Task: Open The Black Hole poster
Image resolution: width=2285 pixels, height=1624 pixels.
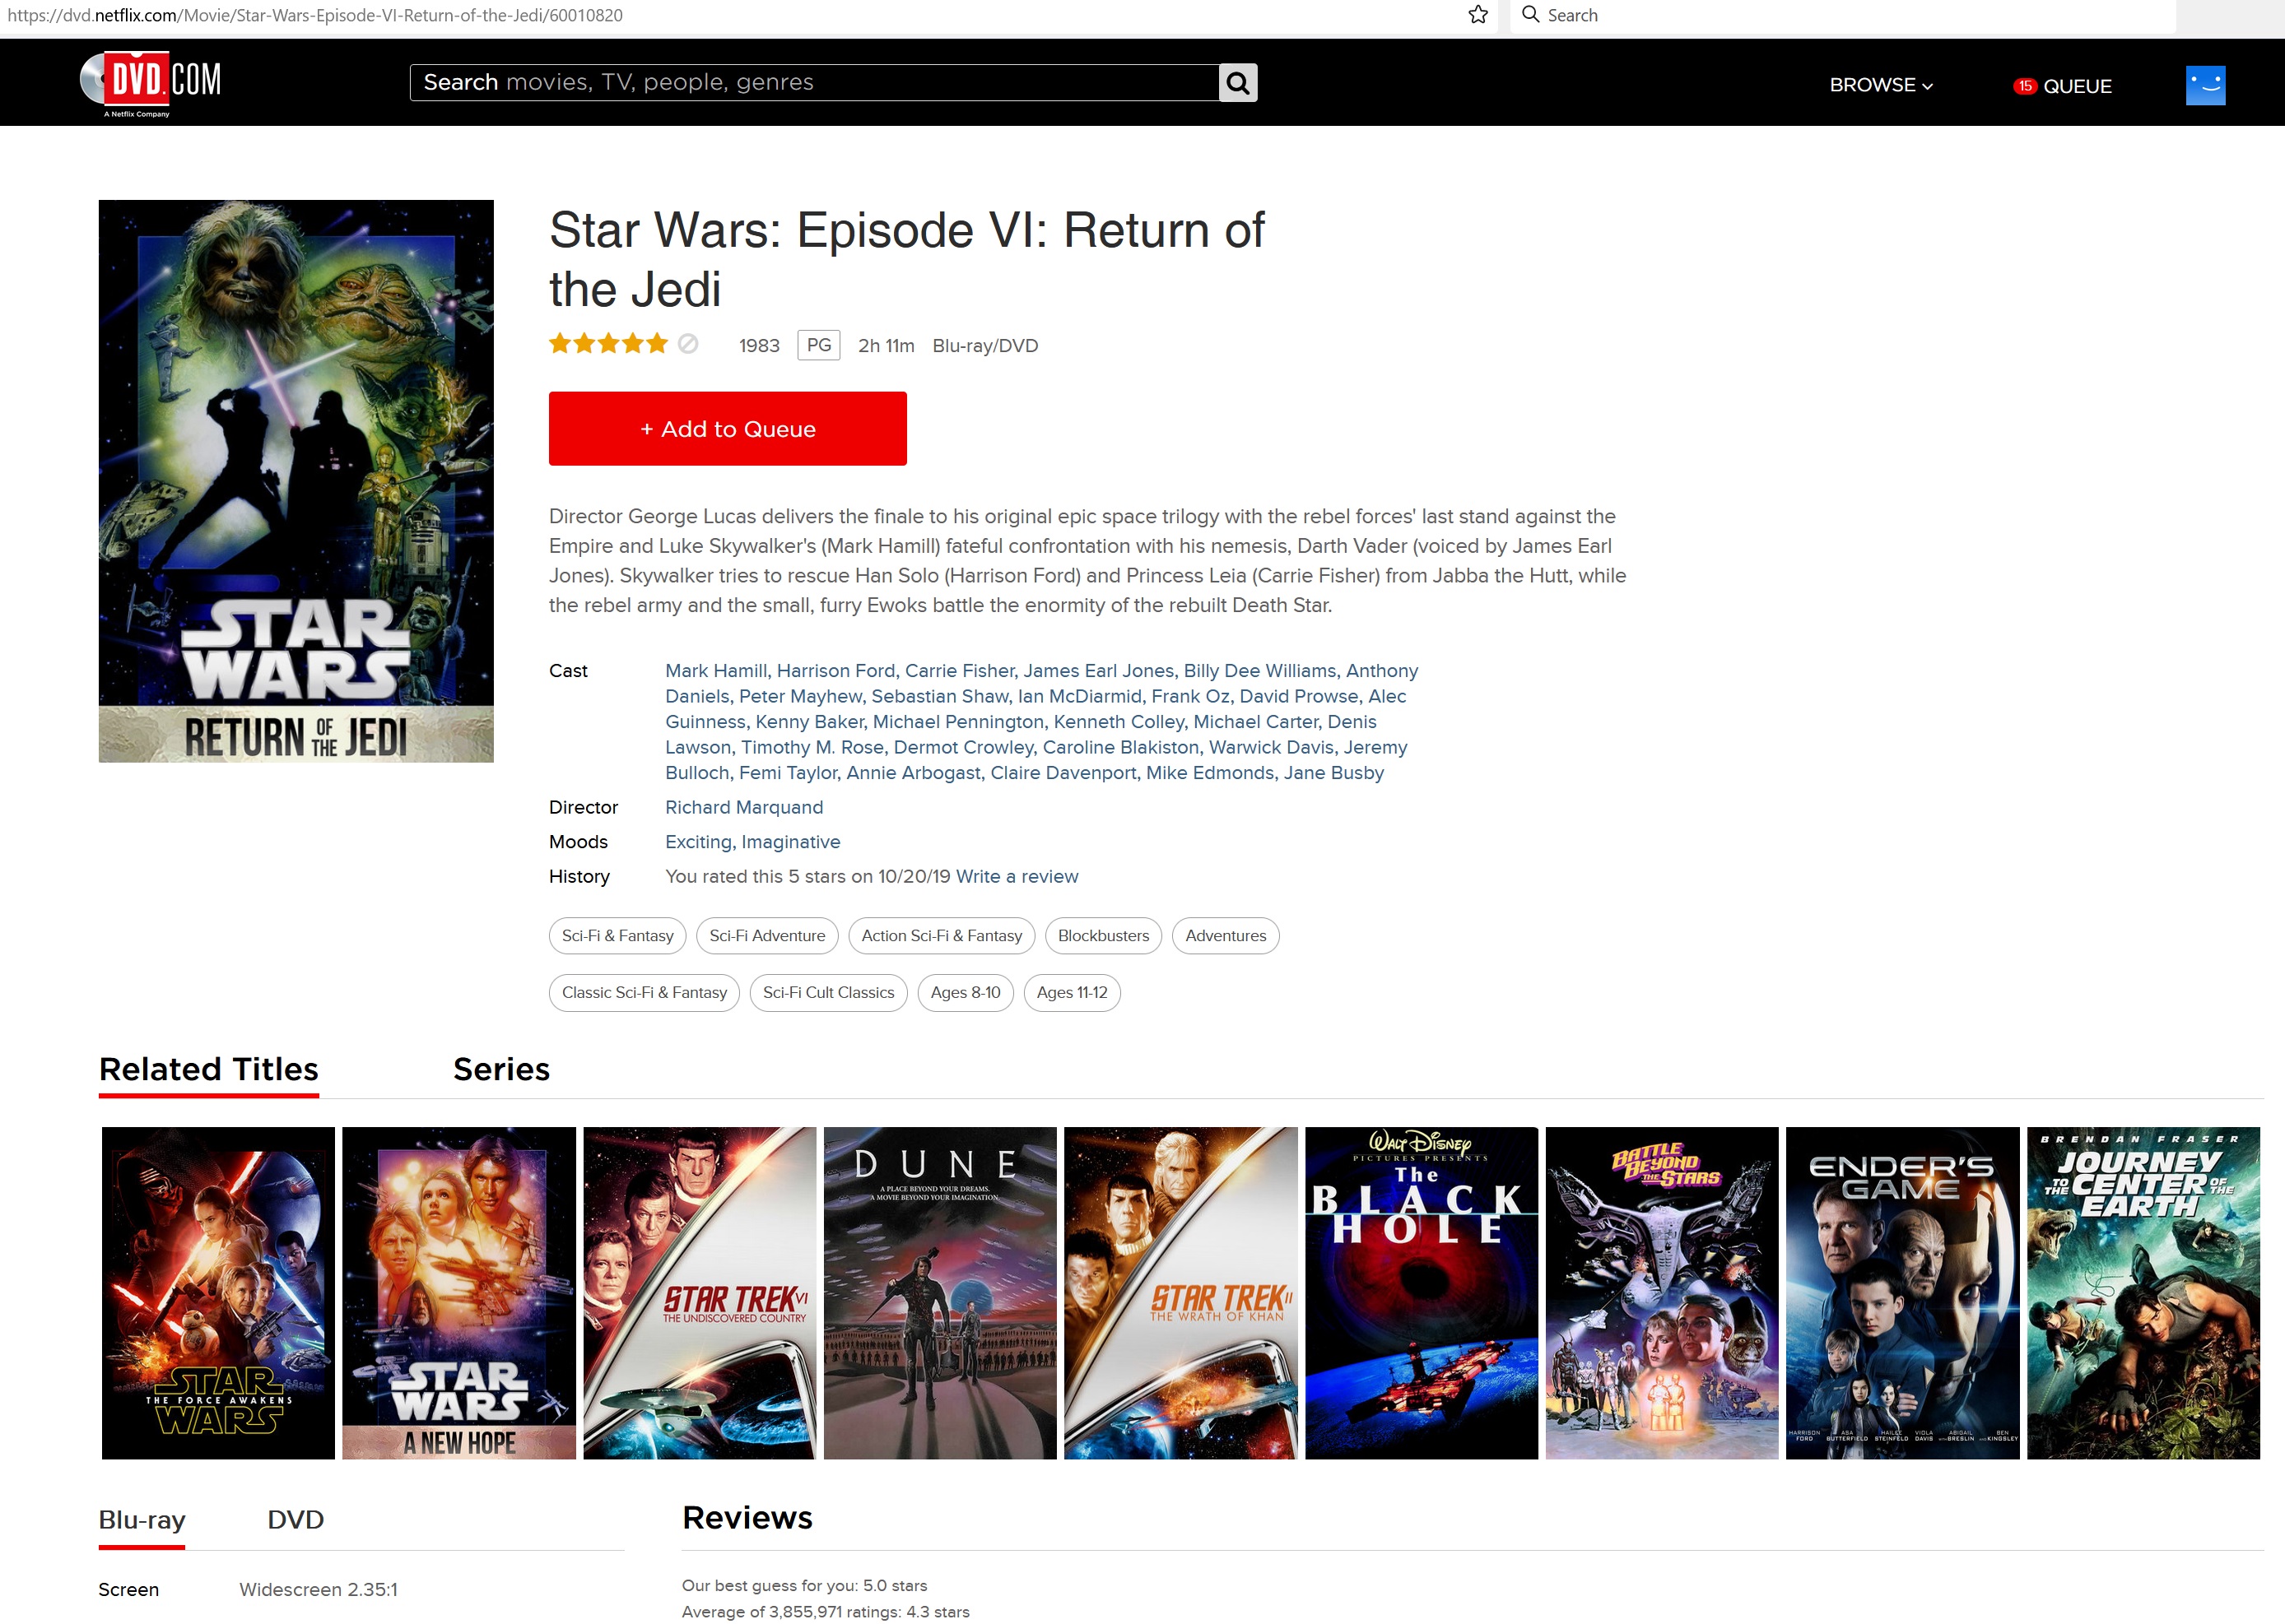Action: [1422, 1293]
